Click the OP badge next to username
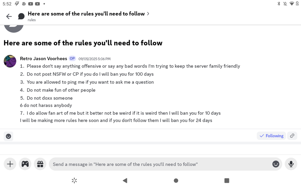The image size is (301, 188). tap(72, 58)
